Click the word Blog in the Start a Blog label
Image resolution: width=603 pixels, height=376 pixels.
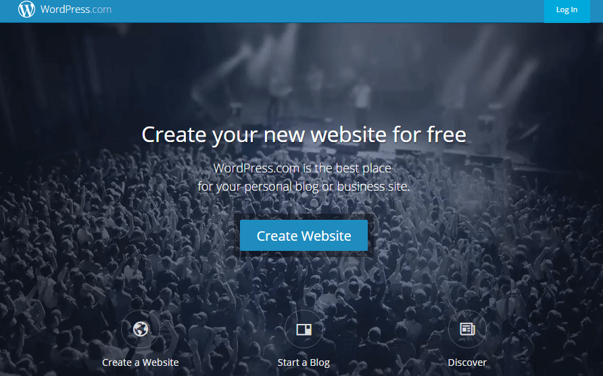click(x=320, y=362)
